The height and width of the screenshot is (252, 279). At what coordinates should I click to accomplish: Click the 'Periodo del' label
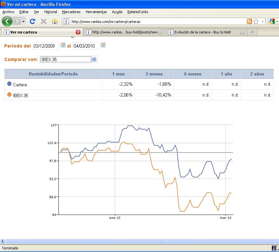pyautogui.click(x=17, y=46)
